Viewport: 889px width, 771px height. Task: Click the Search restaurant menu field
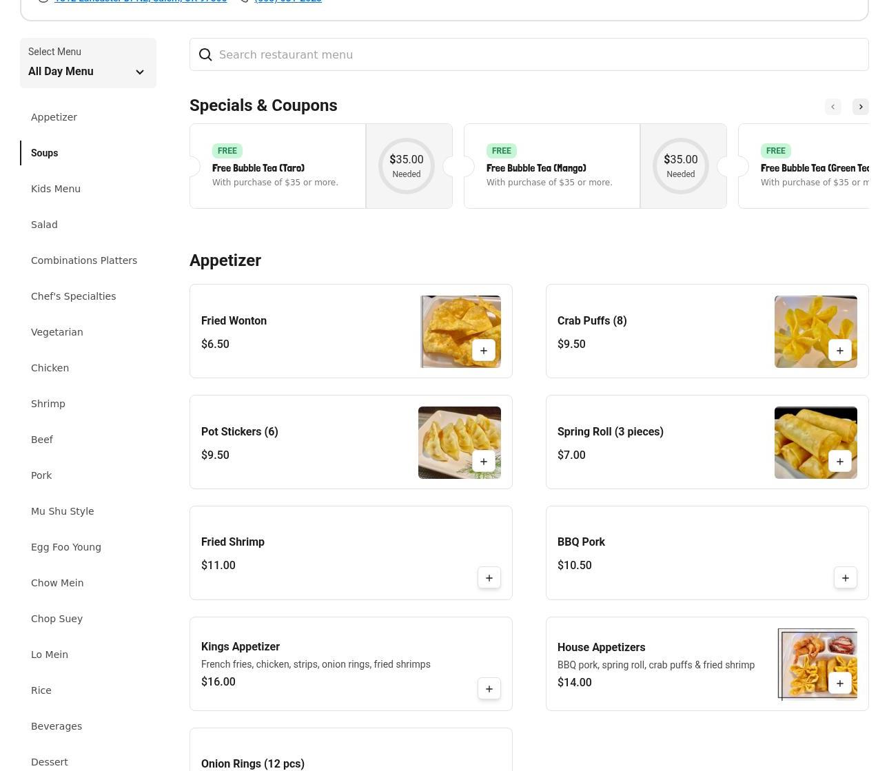[529, 54]
